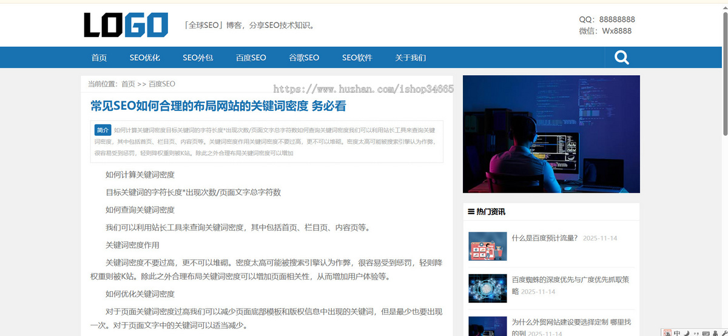This screenshot has height=336, width=728.
Task: Click the search magnifier icon in navbar
Action: coord(621,58)
